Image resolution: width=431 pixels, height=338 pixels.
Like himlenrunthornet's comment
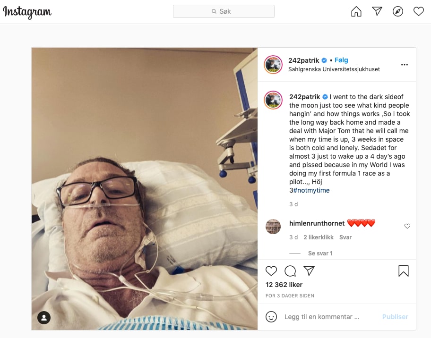click(407, 226)
